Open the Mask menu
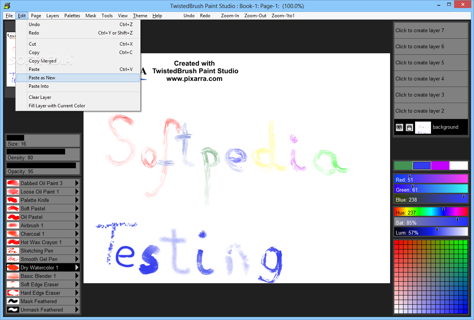 click(91, 16)
